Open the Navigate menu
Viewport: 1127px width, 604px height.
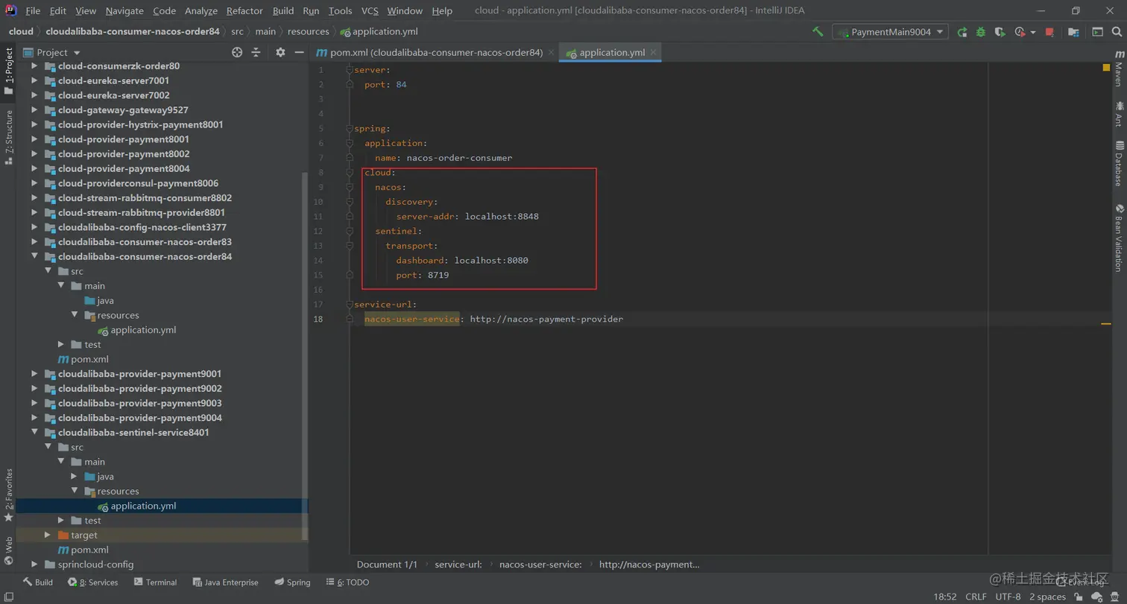pos(124,10)
